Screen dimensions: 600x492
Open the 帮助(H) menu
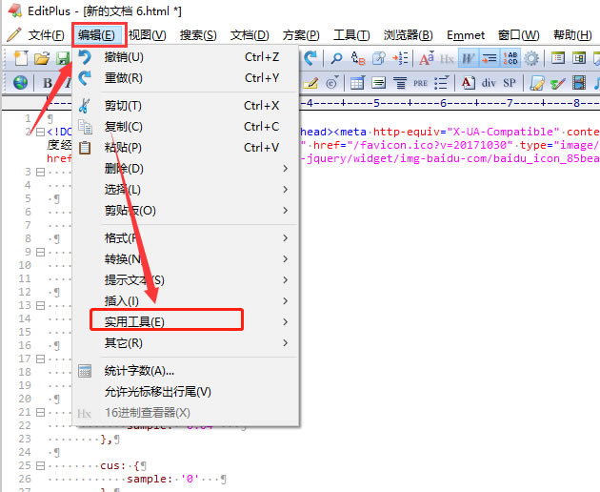click(x=572, y=35)
